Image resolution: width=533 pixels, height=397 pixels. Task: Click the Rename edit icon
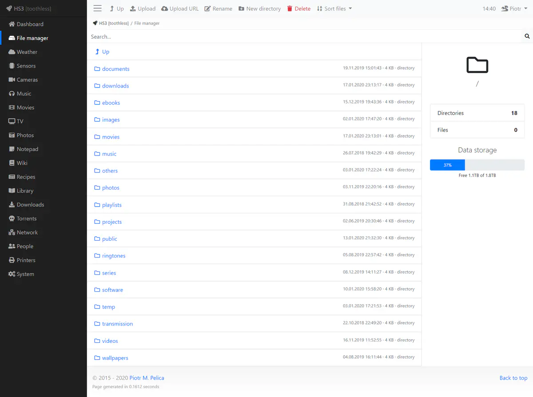point(207,8)
